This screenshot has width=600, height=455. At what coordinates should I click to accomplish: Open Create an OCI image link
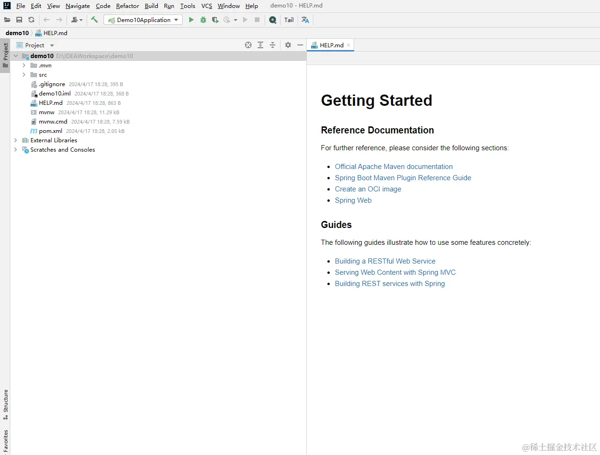(x=368, y=189)
